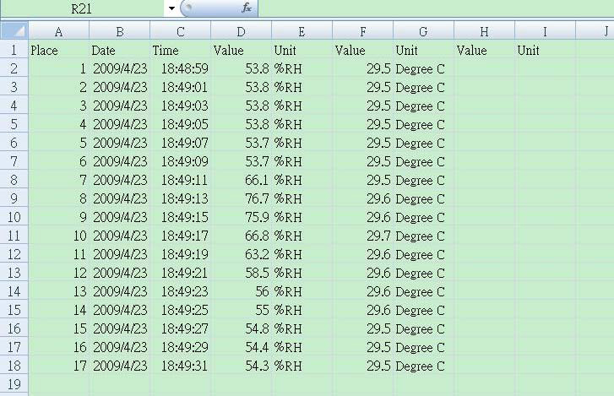Image resolution: width=614 pixels, height=396 pixels.
Task: Select the time cell 18:49:31
Action: [x=181, y=366]
